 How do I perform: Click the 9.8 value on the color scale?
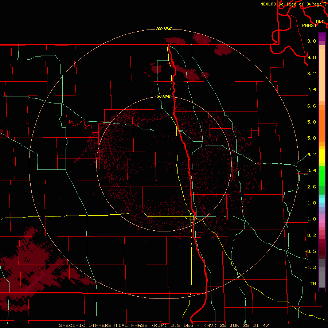click(312, 41)
